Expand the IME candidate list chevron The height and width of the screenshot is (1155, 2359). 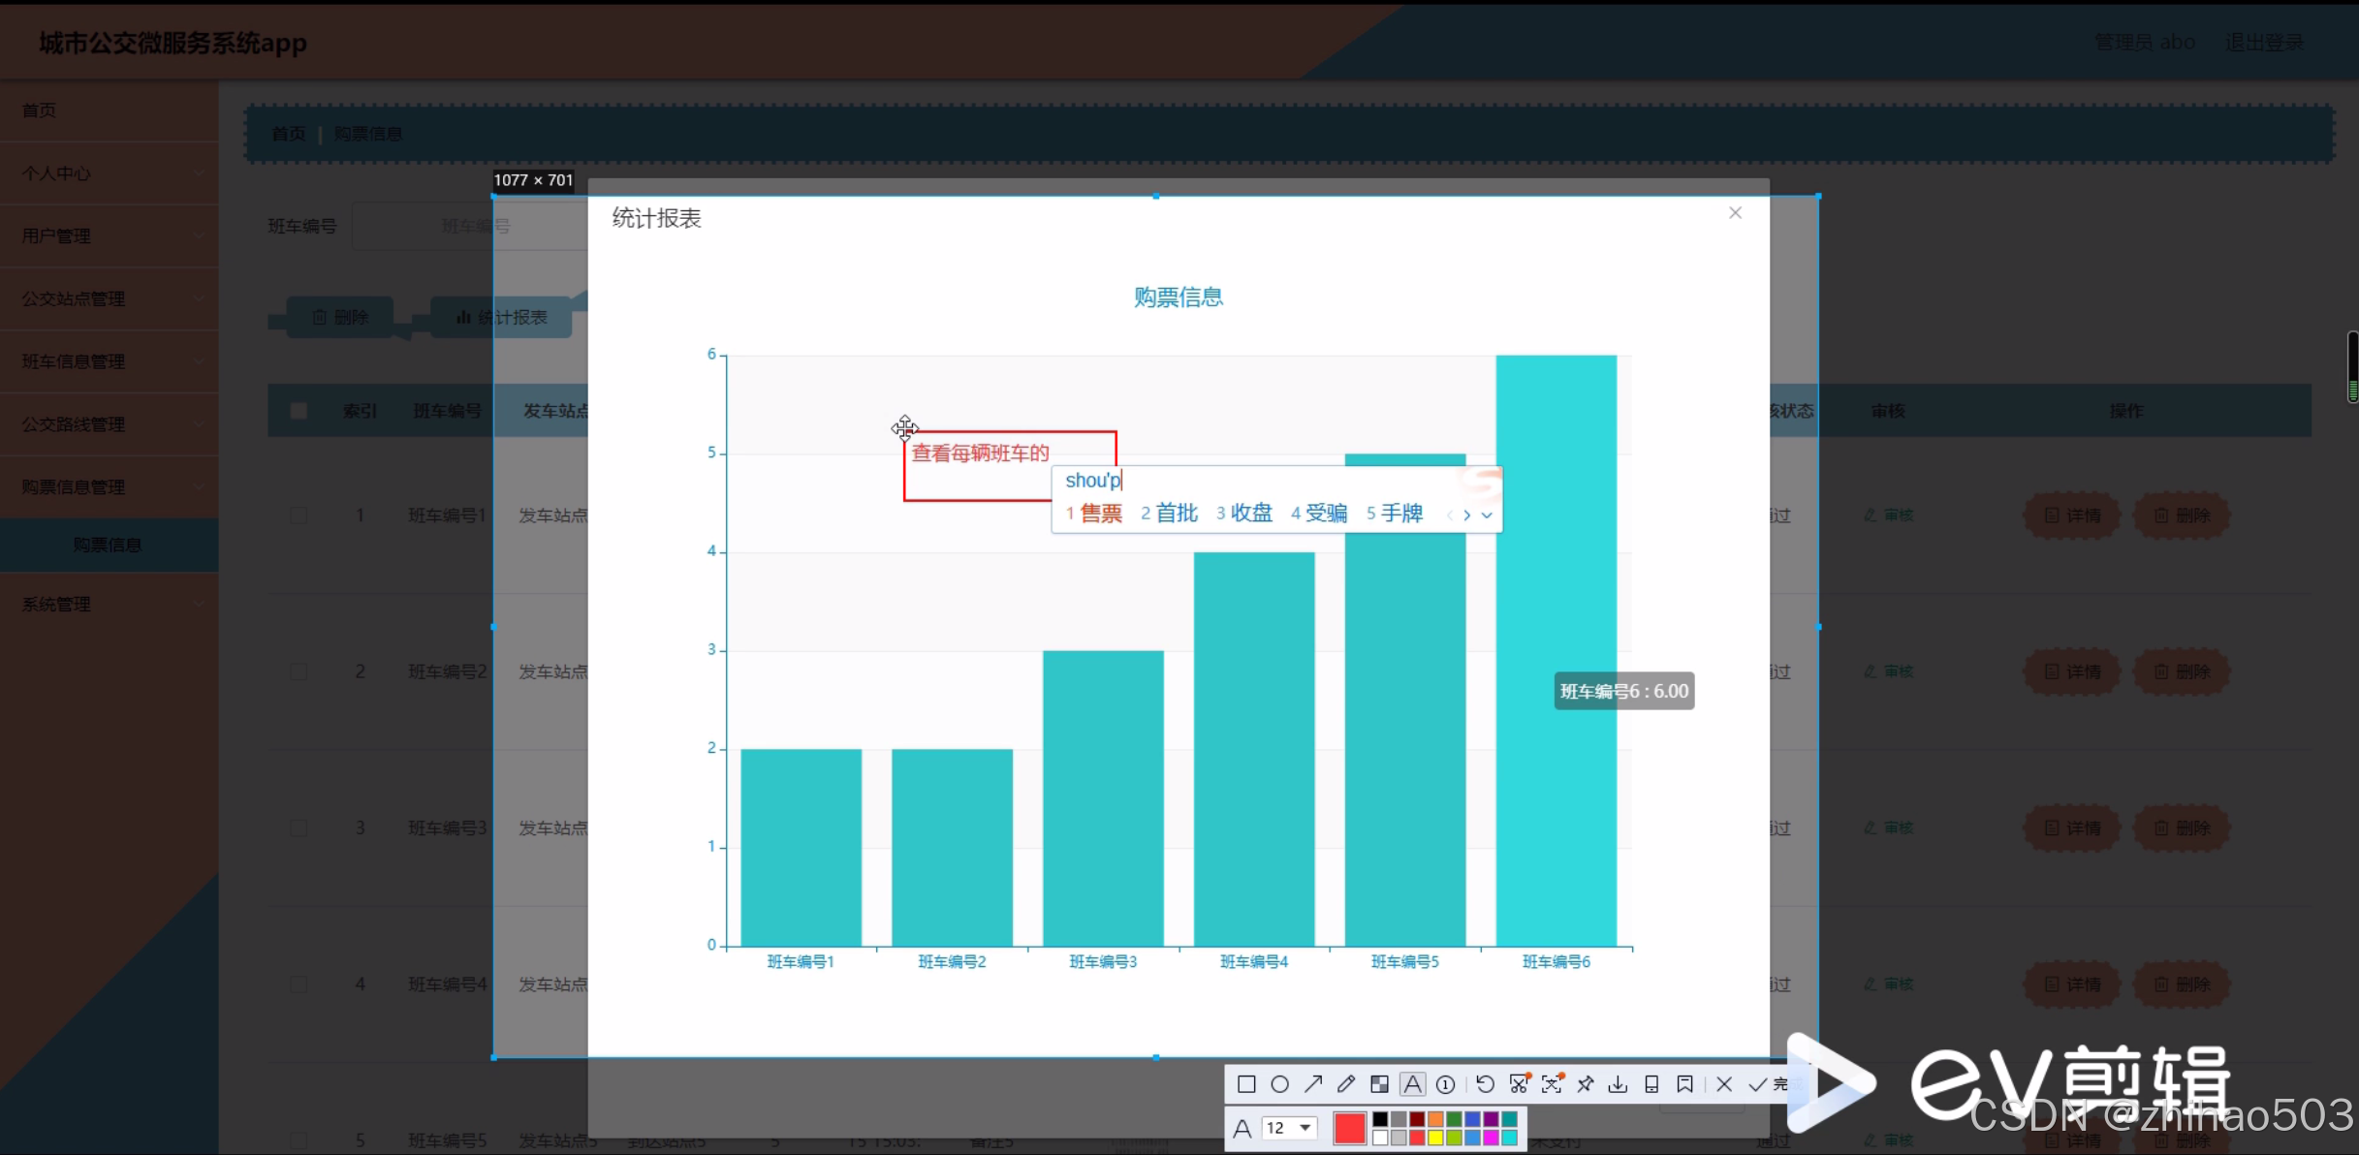(1487, 515)
